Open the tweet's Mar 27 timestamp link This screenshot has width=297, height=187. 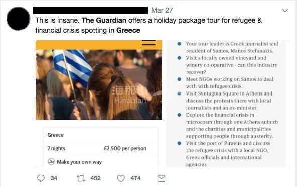pos(162,10)
